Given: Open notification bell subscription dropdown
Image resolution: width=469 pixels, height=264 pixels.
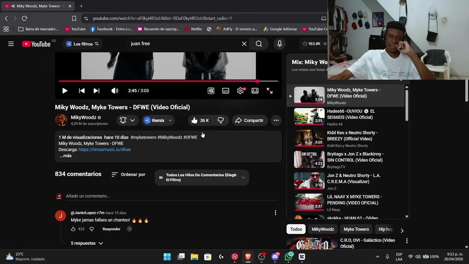Looking at the screenshot, I should click(x=127, y=120).
